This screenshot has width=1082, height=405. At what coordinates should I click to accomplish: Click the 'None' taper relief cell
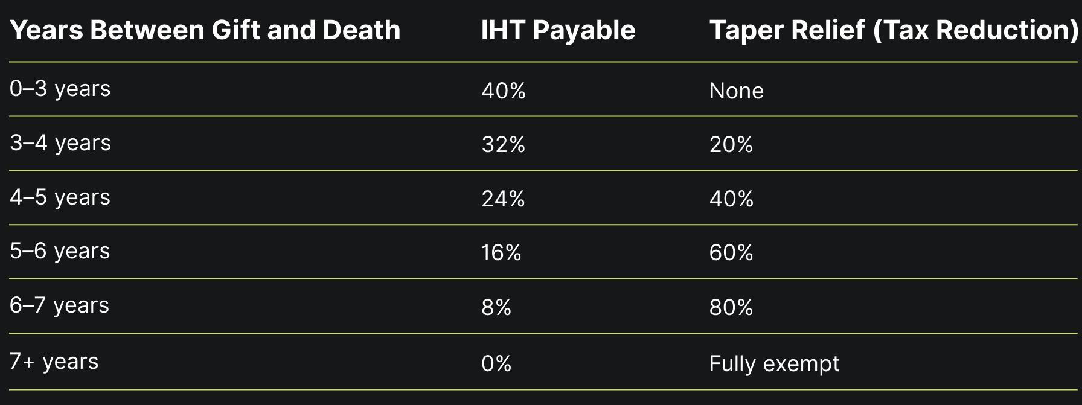(x=737, y=91)
